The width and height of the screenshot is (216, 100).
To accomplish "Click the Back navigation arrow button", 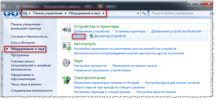I will (x=7, y=14).
